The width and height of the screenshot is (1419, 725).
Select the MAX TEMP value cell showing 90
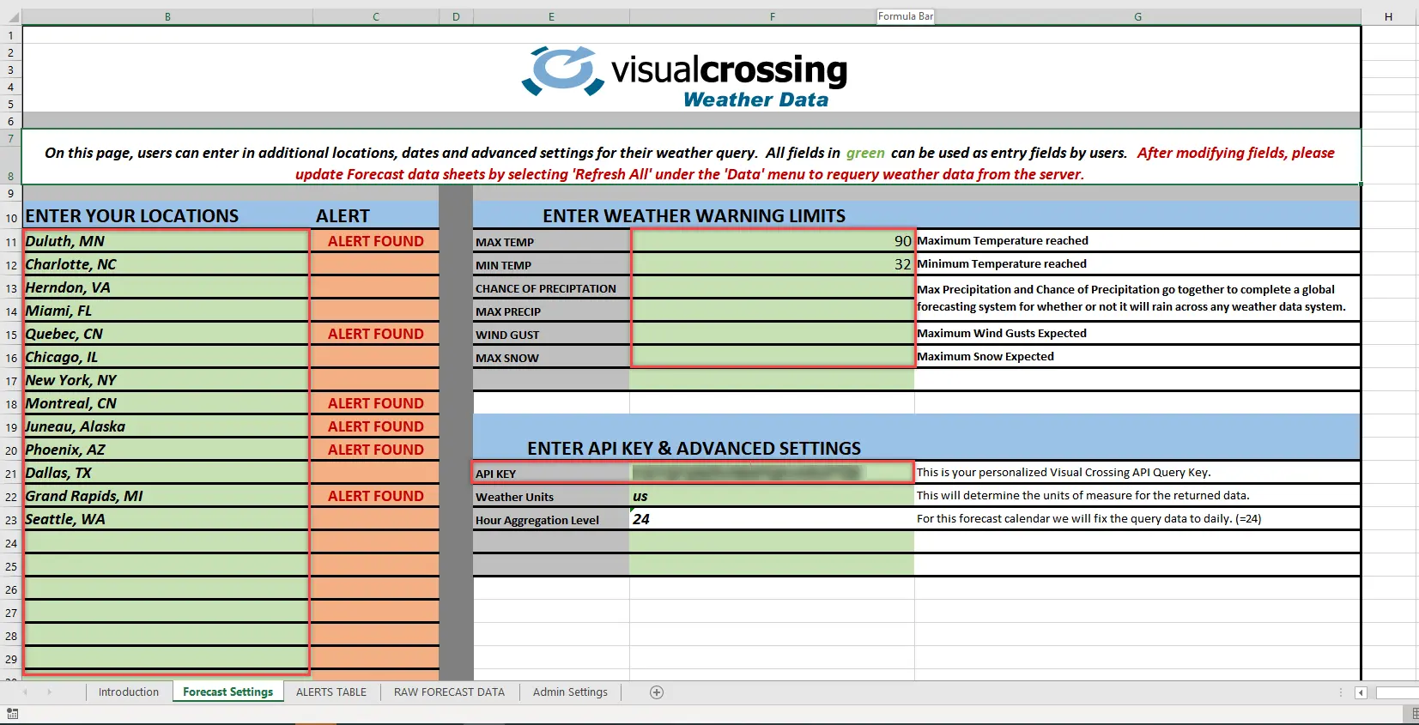772,241
